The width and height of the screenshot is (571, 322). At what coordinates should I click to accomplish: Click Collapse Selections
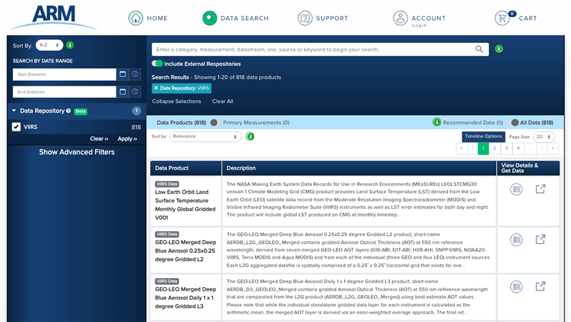coord(176,101)
